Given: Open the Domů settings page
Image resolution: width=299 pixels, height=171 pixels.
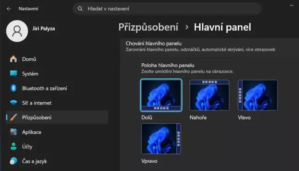Looking at the screenshot, I should pyautogui.click(x=57, y=59).
